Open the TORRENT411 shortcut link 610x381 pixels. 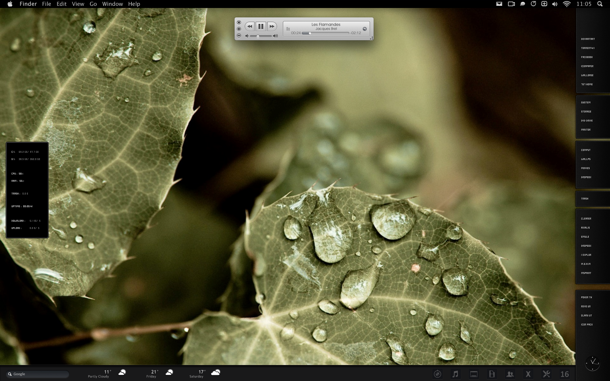click(x=587, y=48)
